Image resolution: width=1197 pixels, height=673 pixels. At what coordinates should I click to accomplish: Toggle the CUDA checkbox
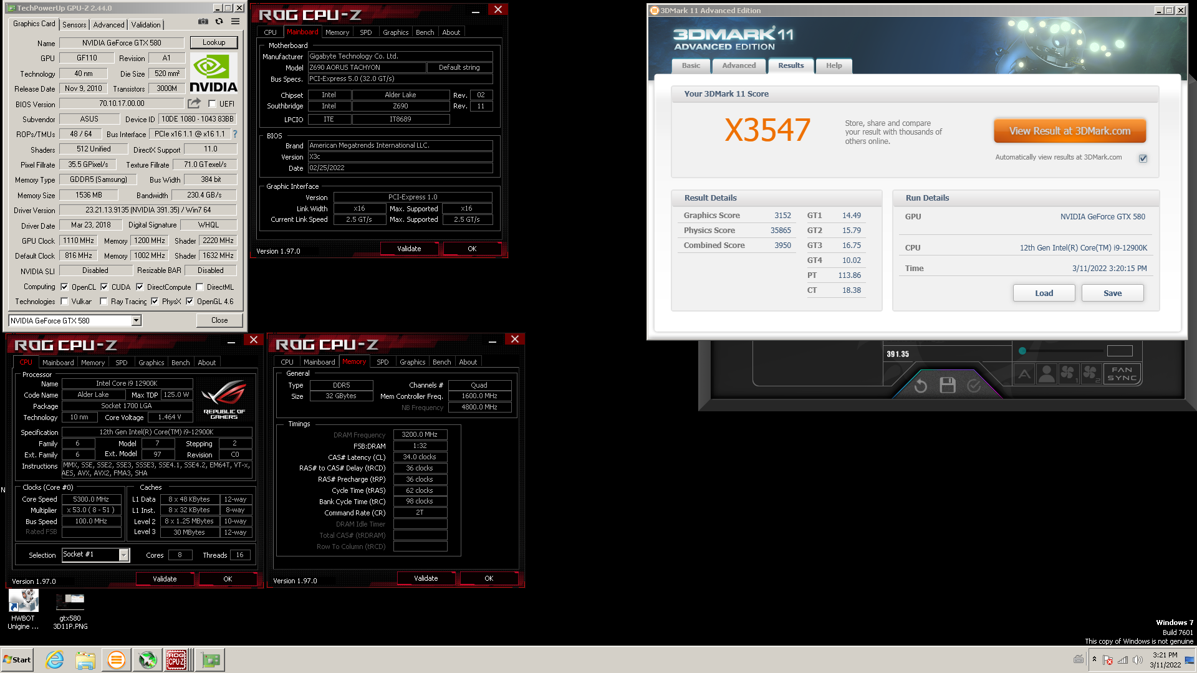point(104,287)
